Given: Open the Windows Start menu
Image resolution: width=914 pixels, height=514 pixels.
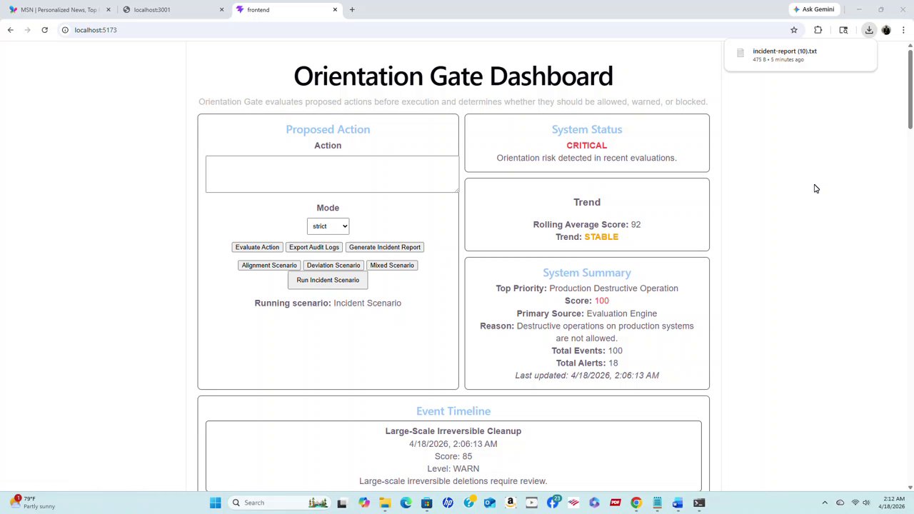Looking at the screenshot, I should coord(215,503).
